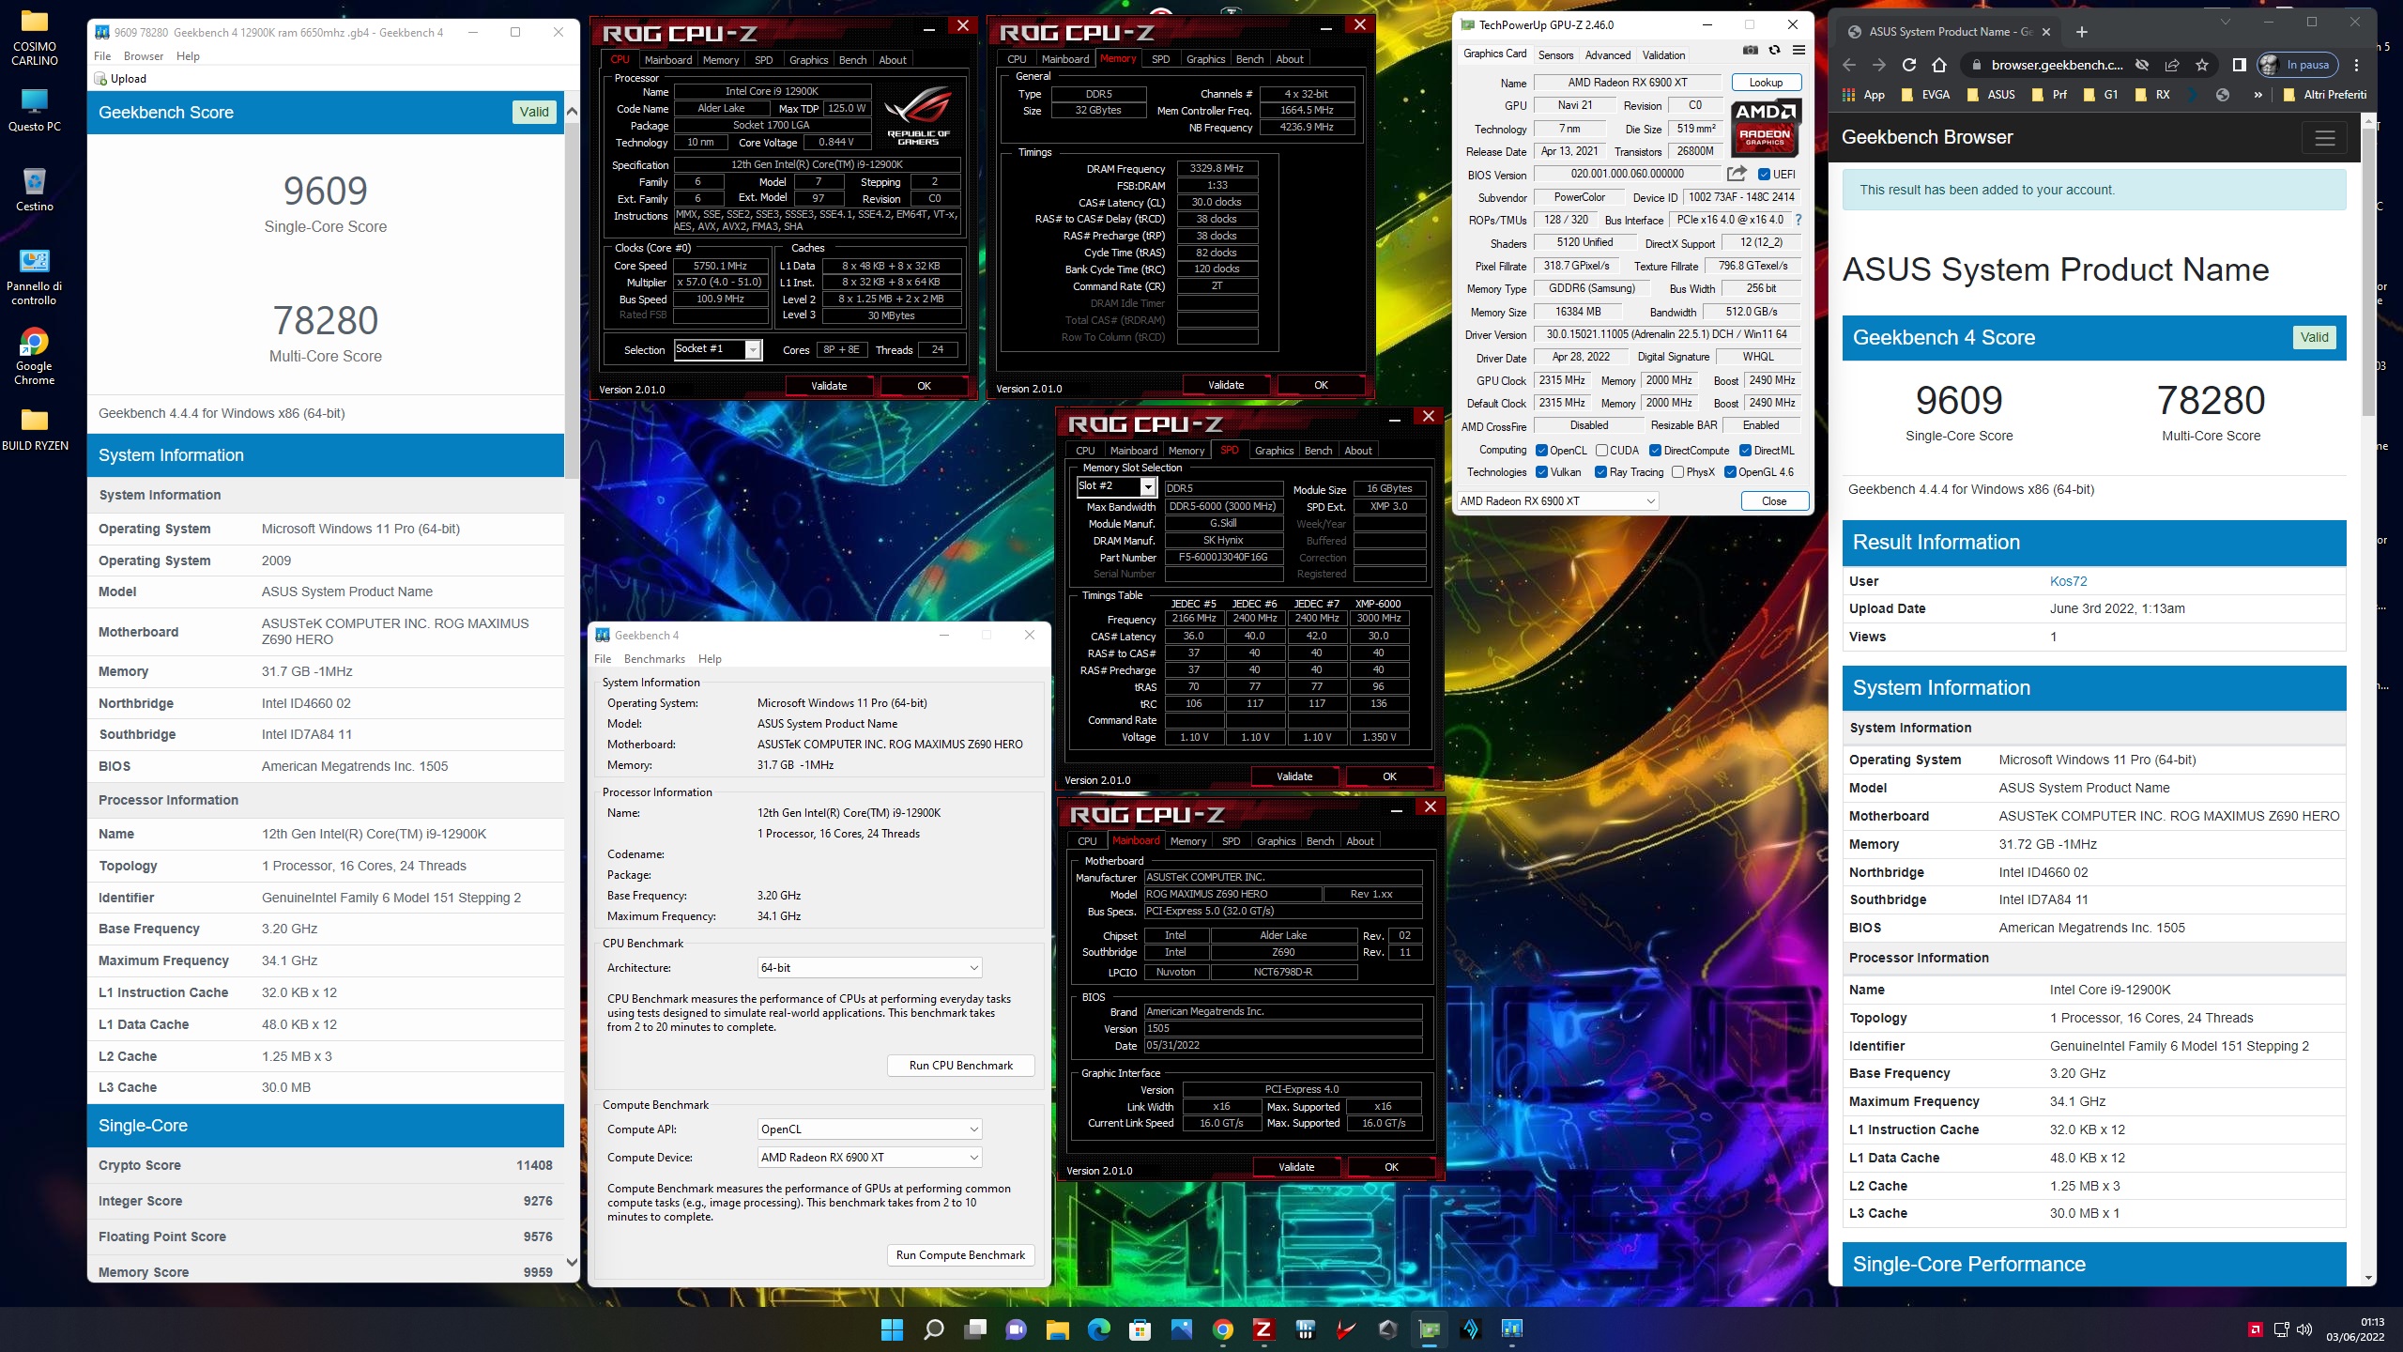Switch to the Advanced tab in GPU-Z
Screen dimensions: 2403x1352
point(1608,55)
